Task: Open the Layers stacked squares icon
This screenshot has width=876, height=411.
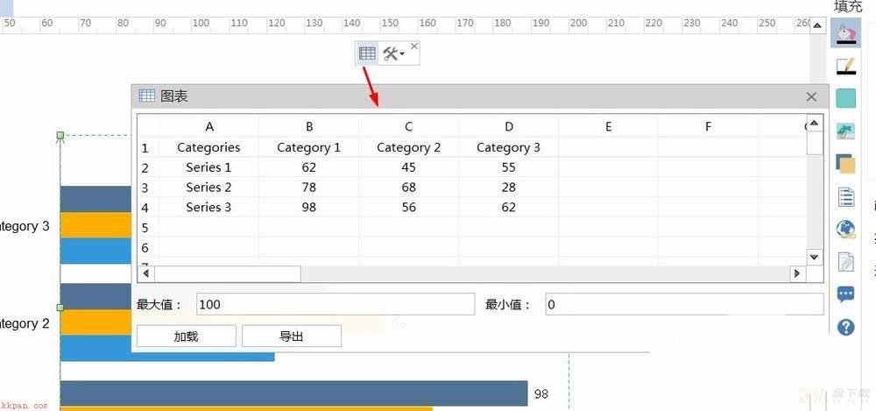Action: pyautogui.click(x=845, y=164)
